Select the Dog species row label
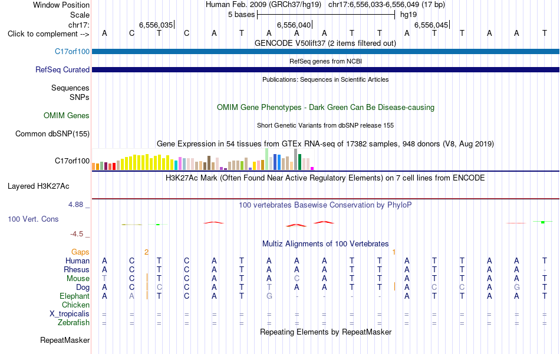This screenshot has height=354, width=560. click(83, 288)
